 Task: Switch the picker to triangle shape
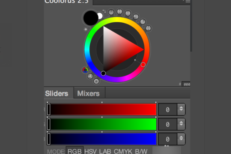(x=90, y=76)
